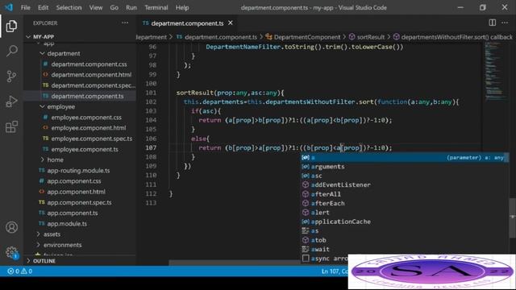Image resolution: width=516 pixels, height=290 pixels.
Task: Open app-routing.module.ts file
Action: 78,170
